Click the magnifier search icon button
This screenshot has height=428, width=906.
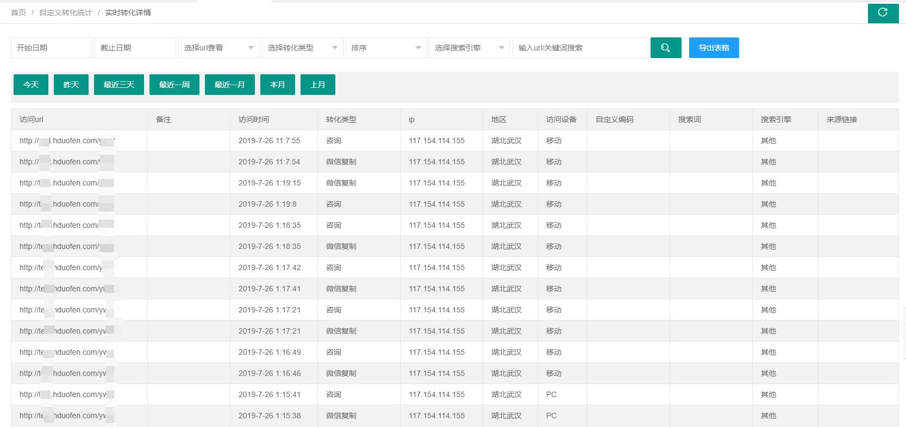[665, 48]
